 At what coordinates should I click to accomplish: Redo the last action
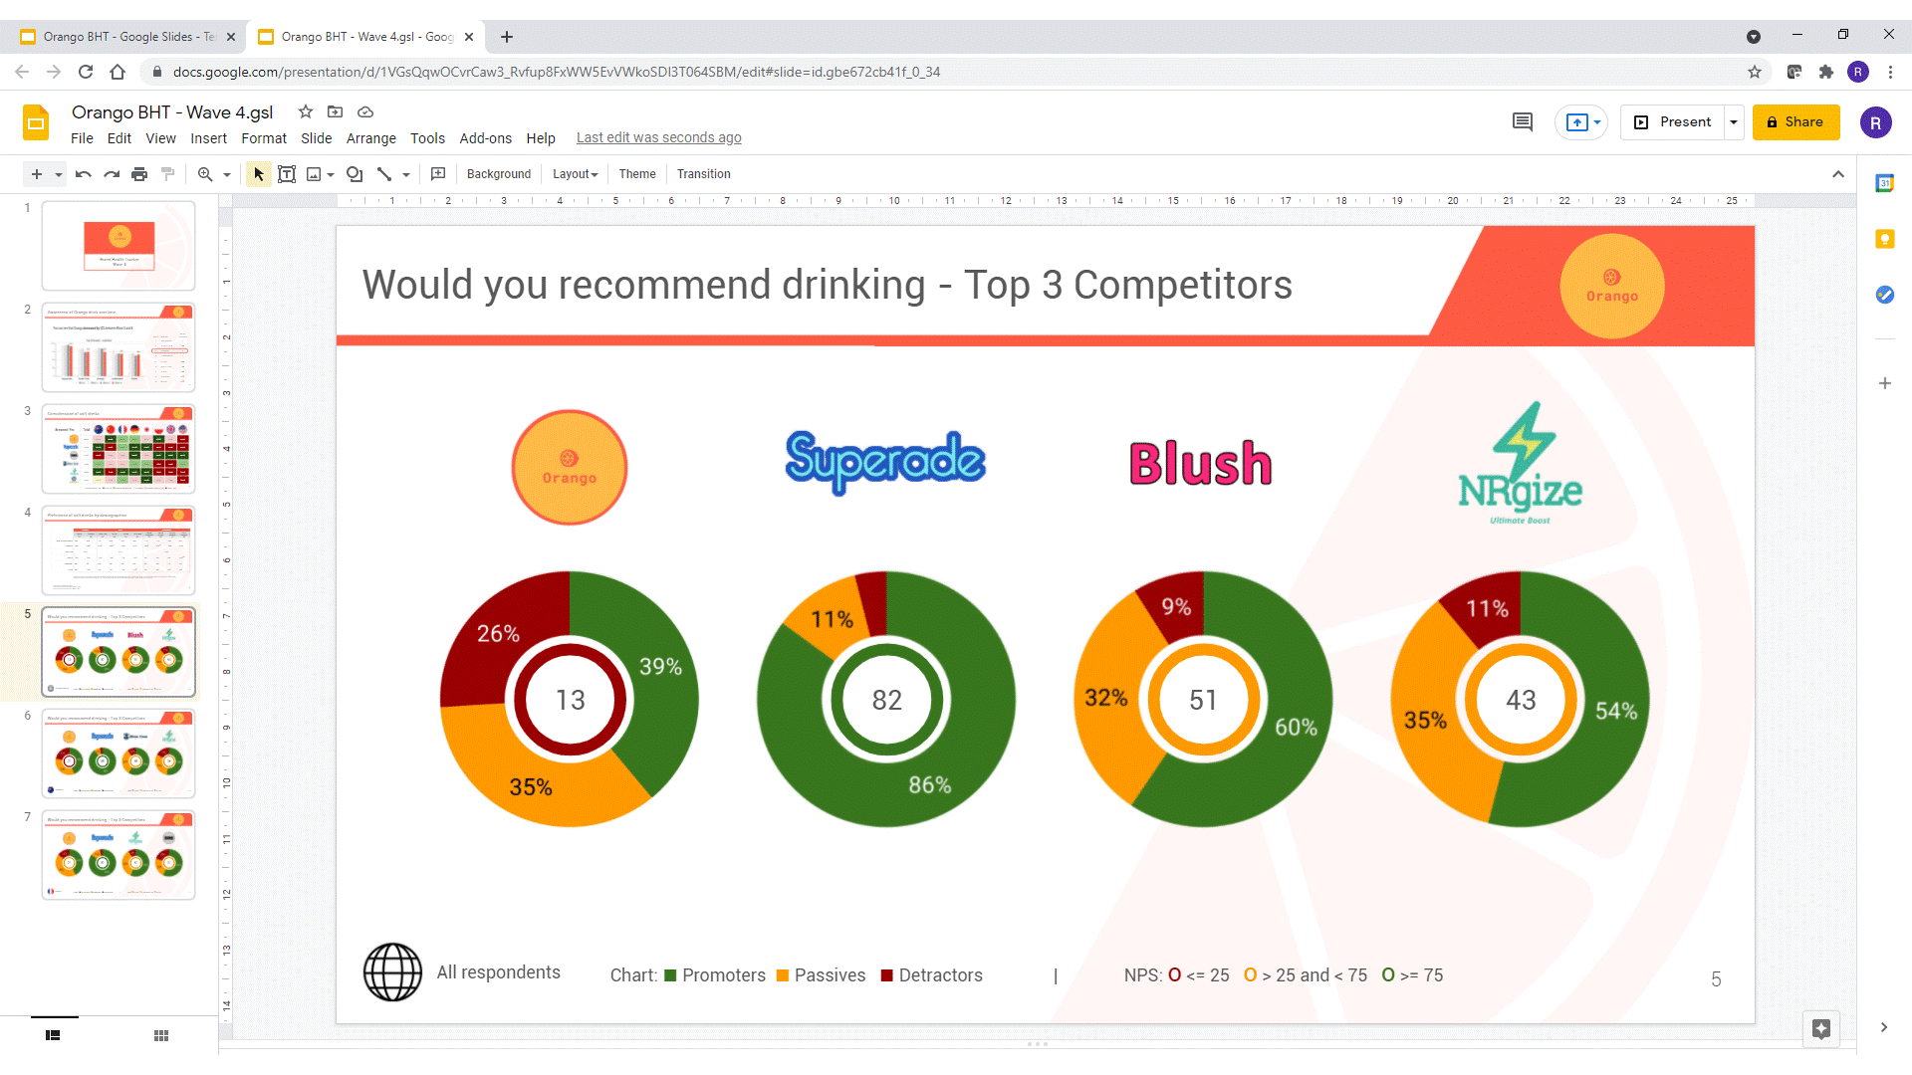[x=112, y=174]
